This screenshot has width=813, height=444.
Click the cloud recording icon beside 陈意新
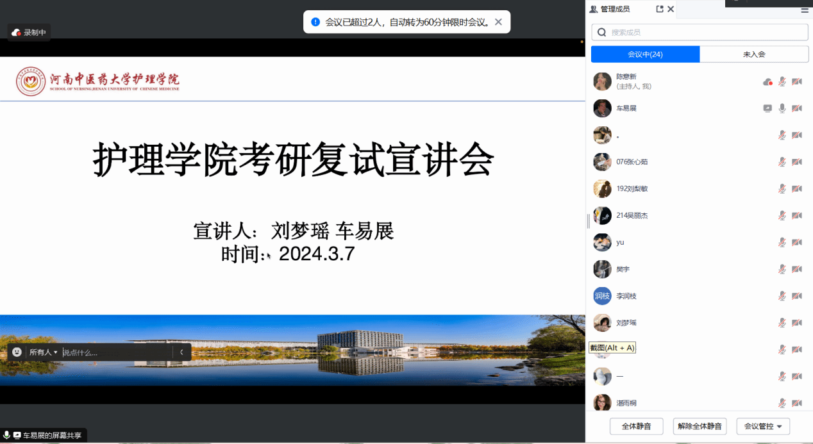767,81
